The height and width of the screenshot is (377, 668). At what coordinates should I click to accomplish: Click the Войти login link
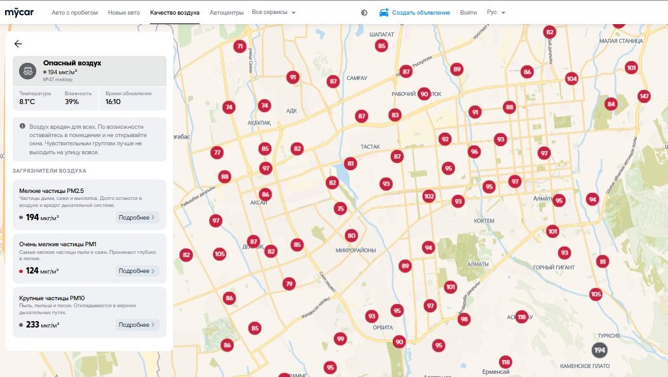pyautogui.click(x=468, y=13)
